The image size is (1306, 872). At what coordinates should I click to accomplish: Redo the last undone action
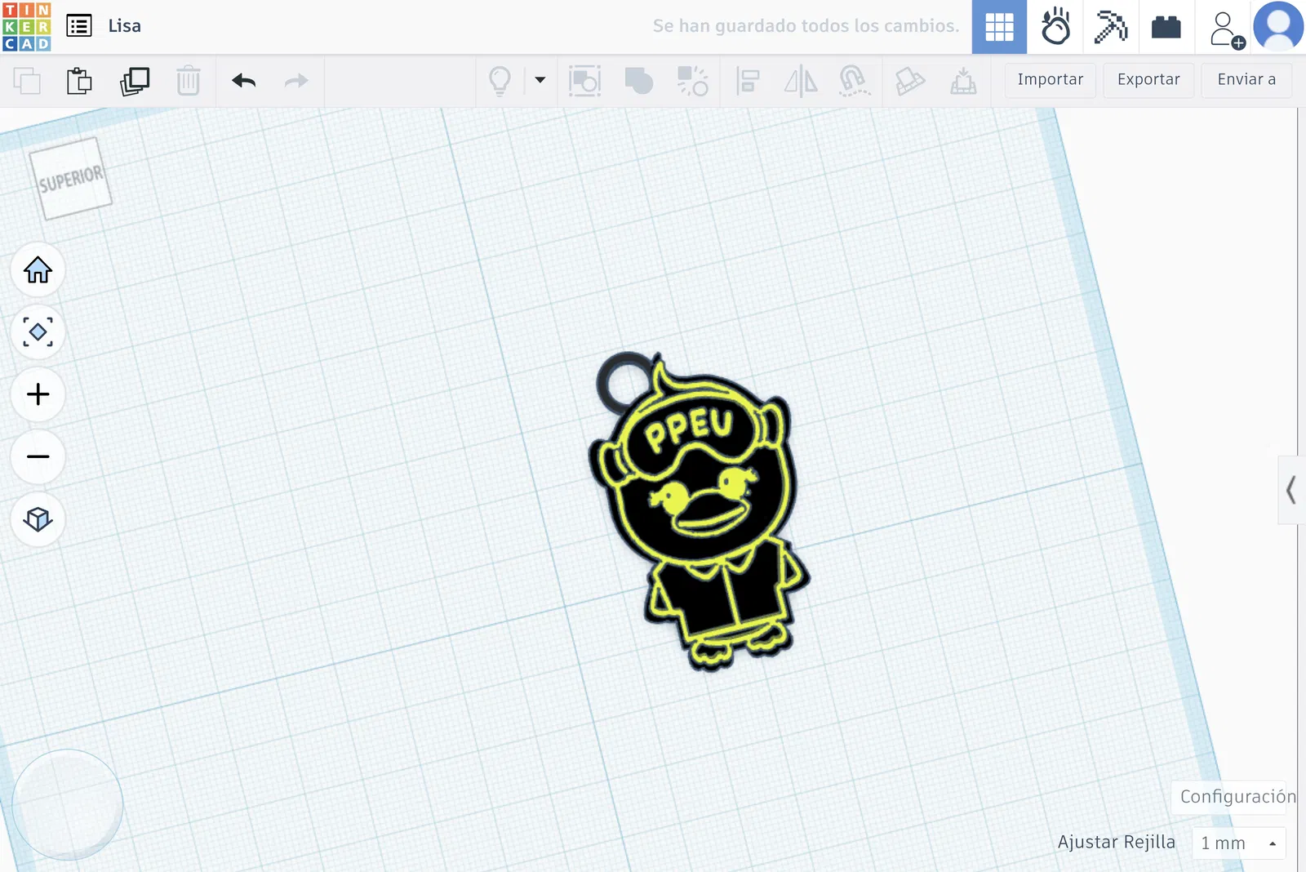(296, 81)
